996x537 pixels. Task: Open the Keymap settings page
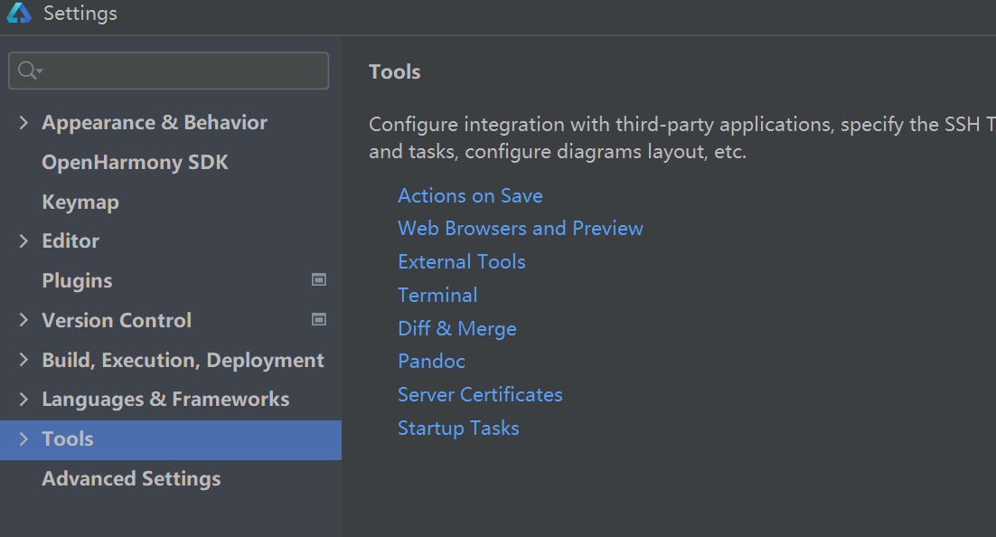(x=80, y=203)
